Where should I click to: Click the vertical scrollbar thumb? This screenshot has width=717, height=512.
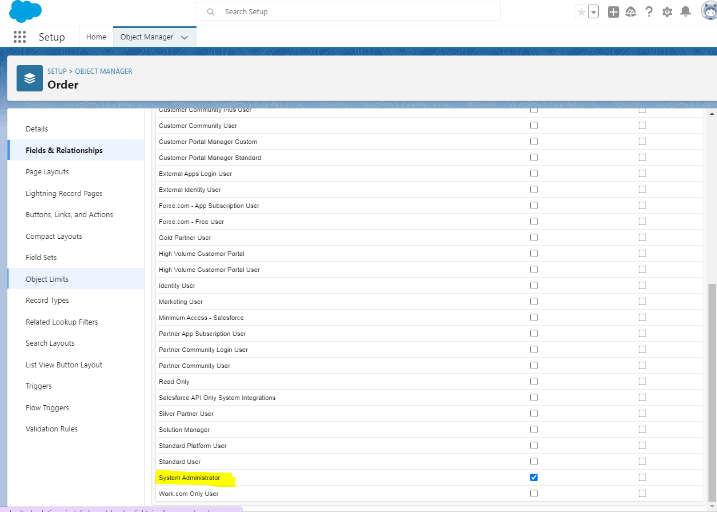(x=712, y=391)
